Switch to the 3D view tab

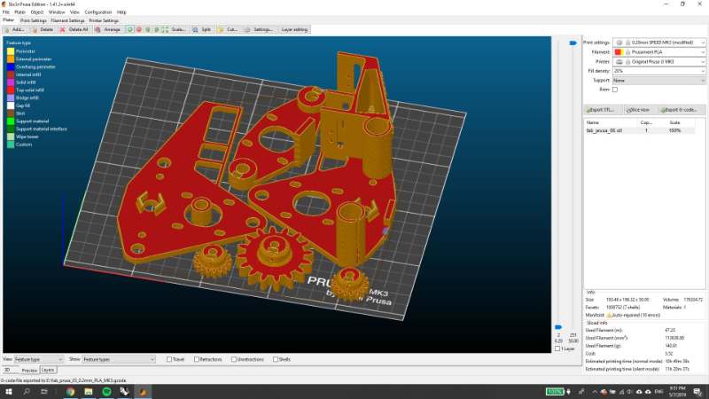[8, 370]
